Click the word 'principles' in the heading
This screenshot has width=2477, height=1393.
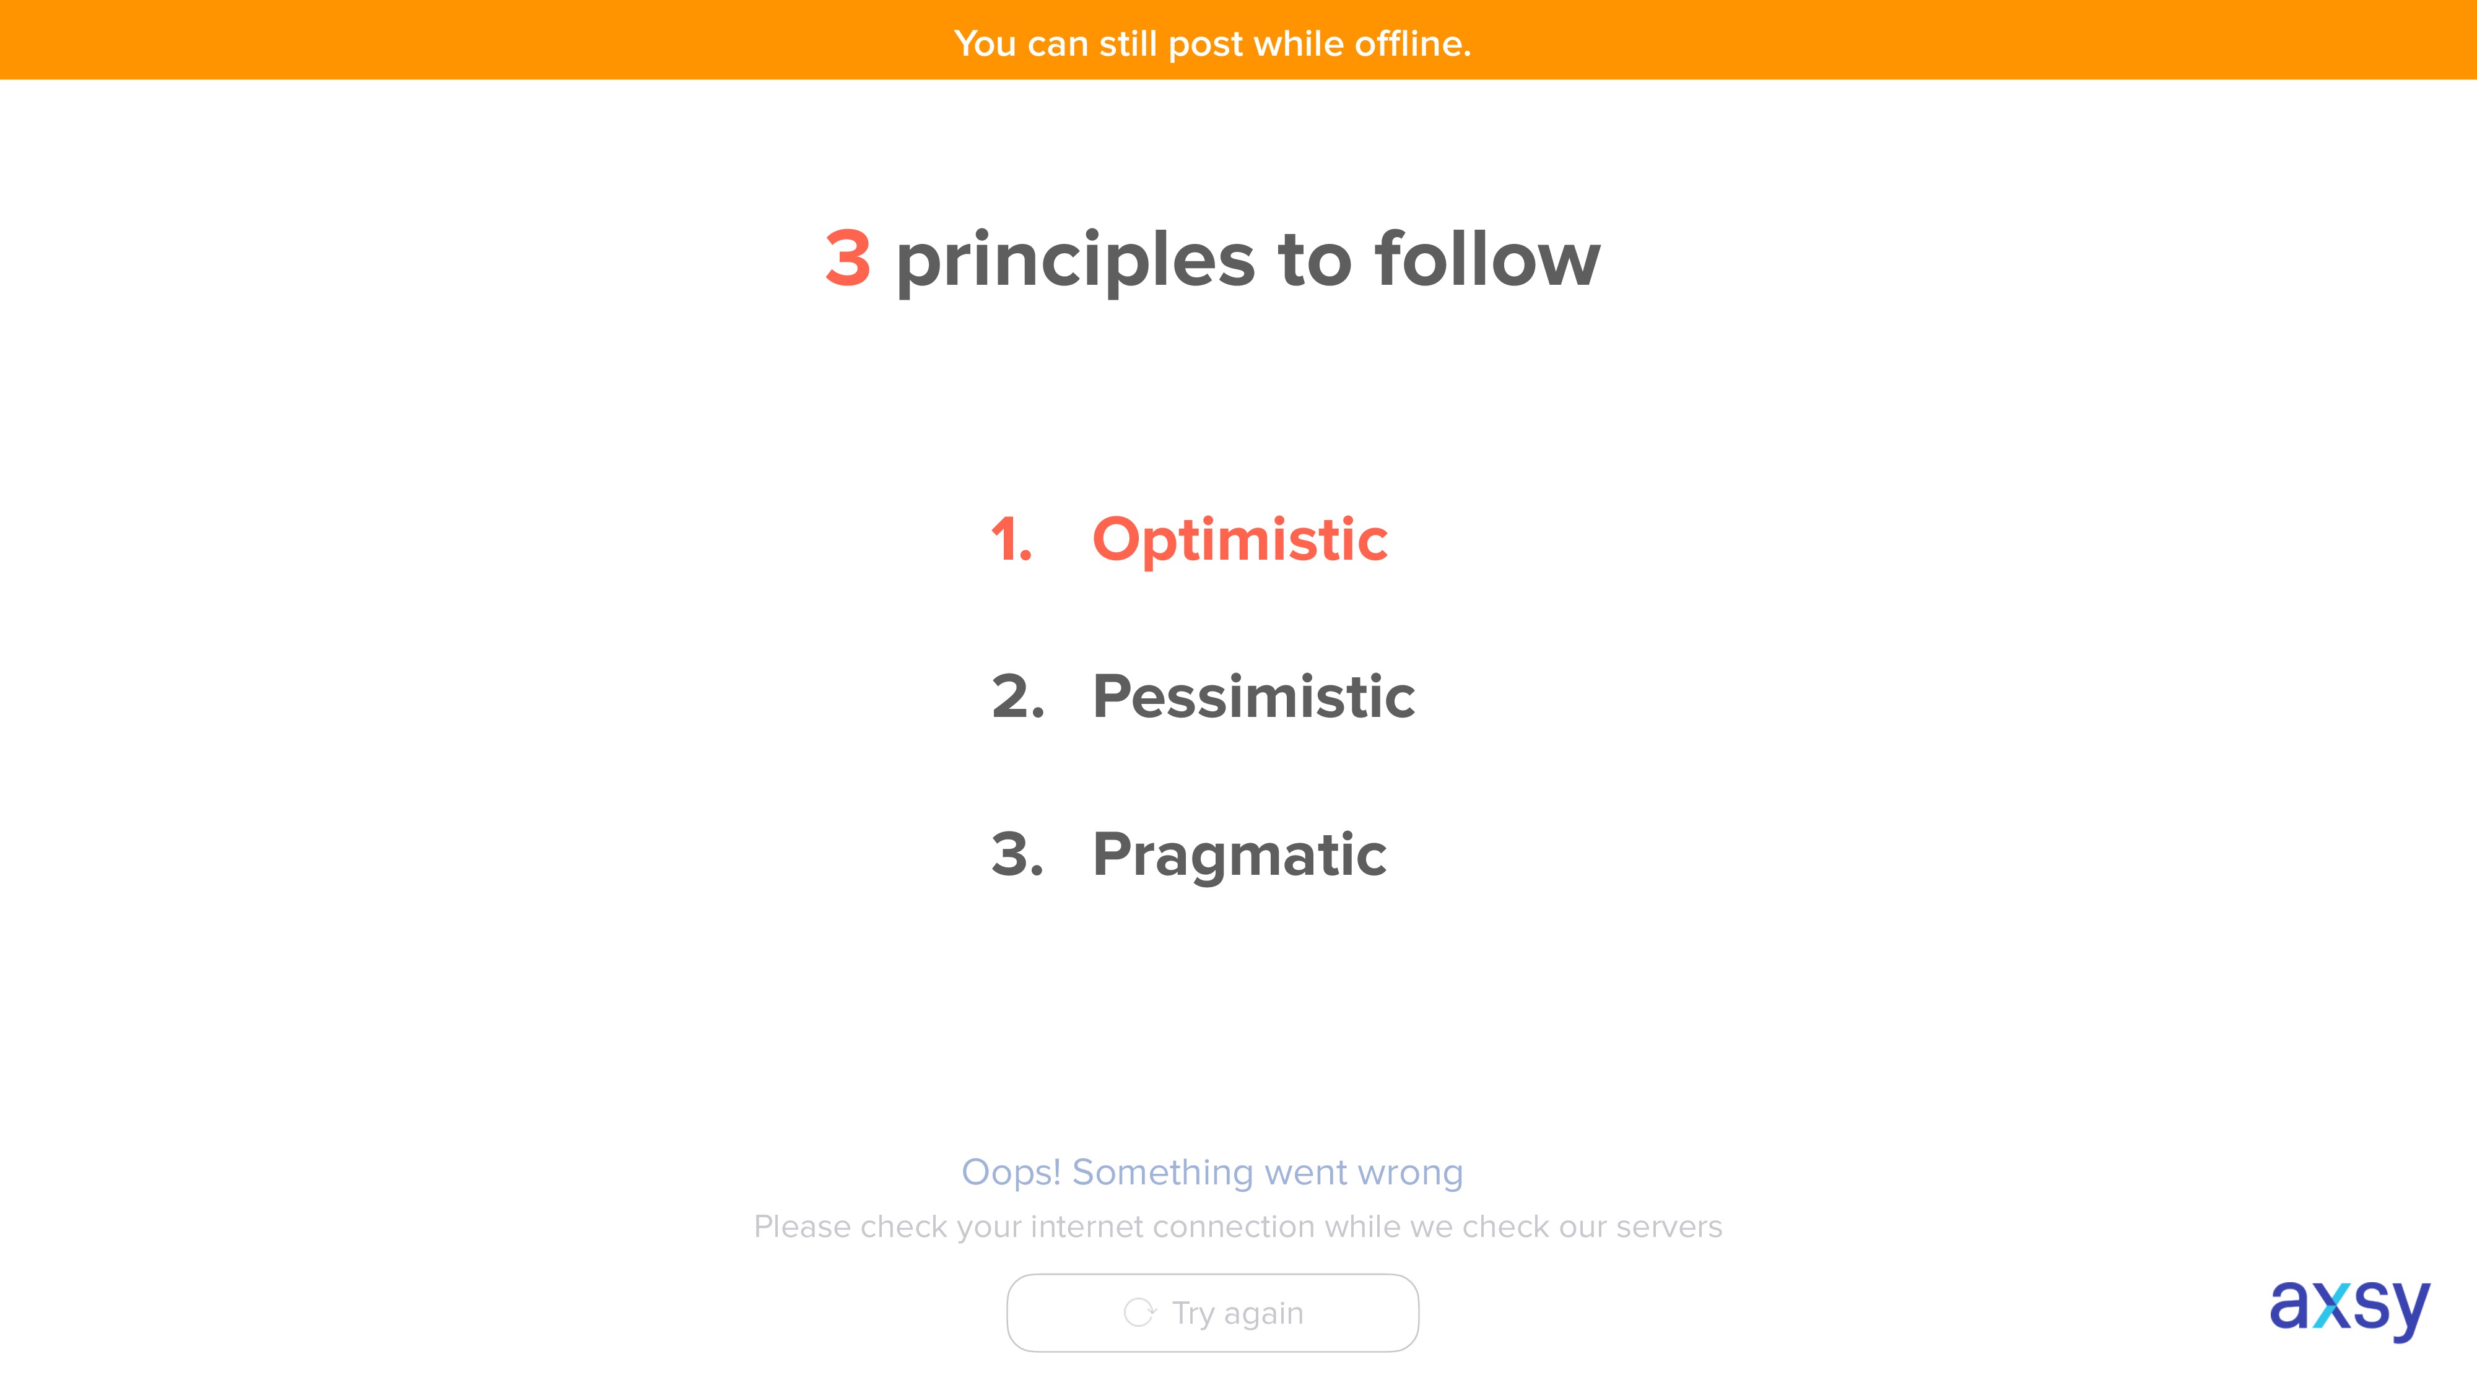tap(1075, 261)
